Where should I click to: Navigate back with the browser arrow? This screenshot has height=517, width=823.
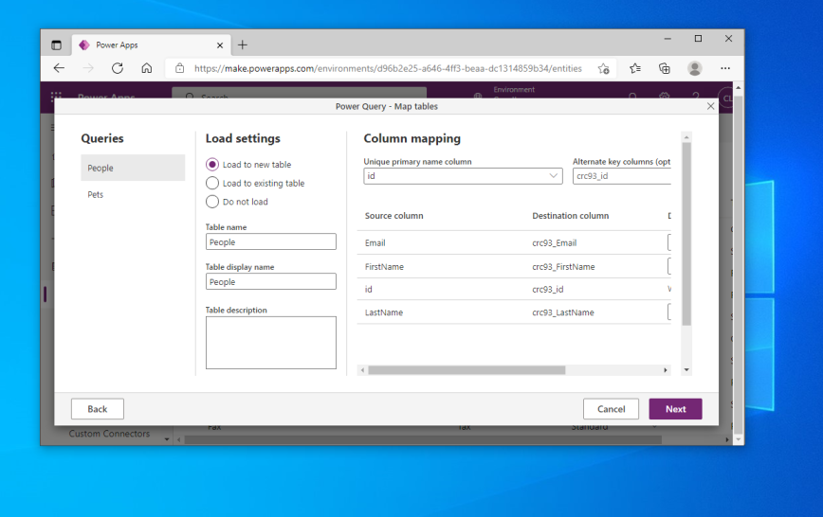59,68
